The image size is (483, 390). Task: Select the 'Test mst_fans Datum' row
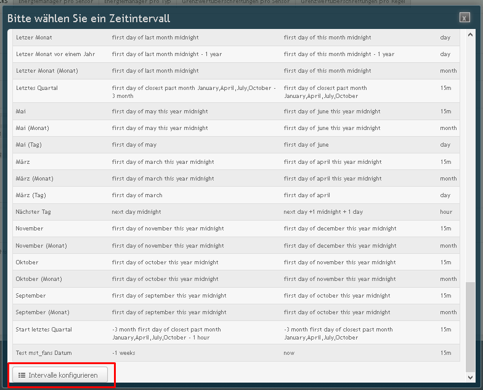236,353
